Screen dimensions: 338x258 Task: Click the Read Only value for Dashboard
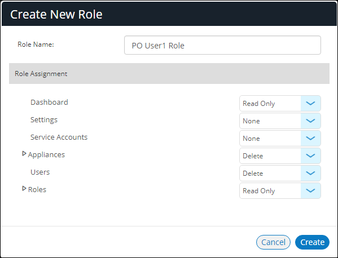tap(258, 104)
